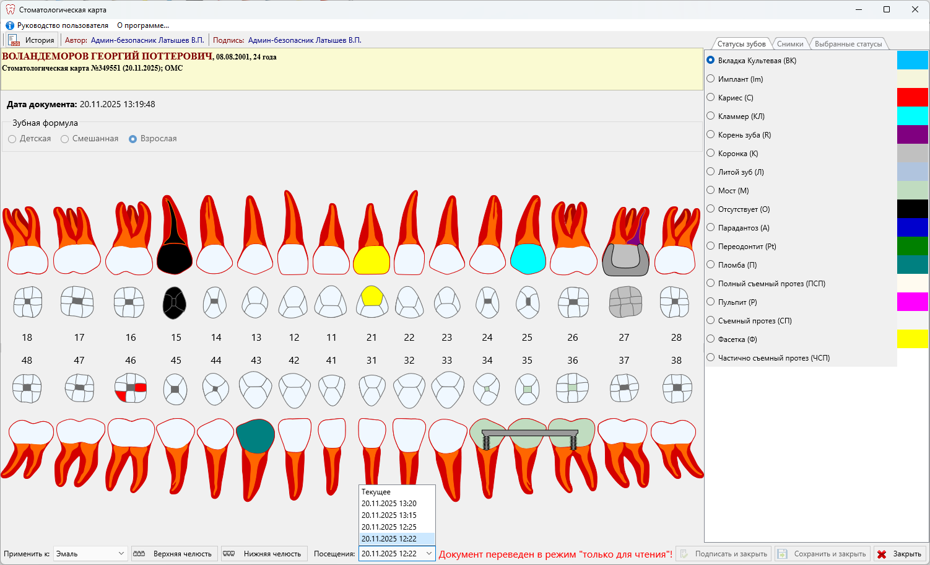Collapse the Посещения visits combo box
930x565 pixels.
point(428,554)
